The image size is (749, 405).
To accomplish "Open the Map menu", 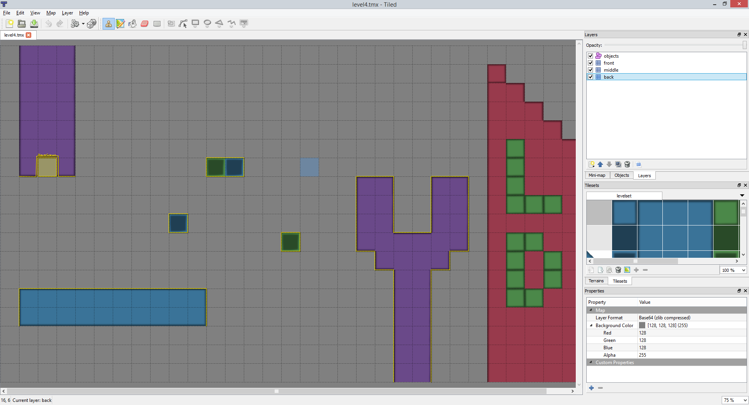I will tap(51, 13).
